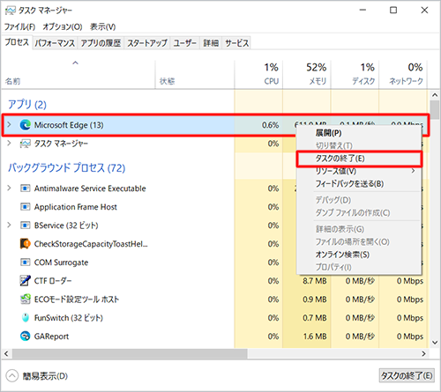441x392 pixels.
Task: Open the ファイル(F) menu
Action: (19, 26)
